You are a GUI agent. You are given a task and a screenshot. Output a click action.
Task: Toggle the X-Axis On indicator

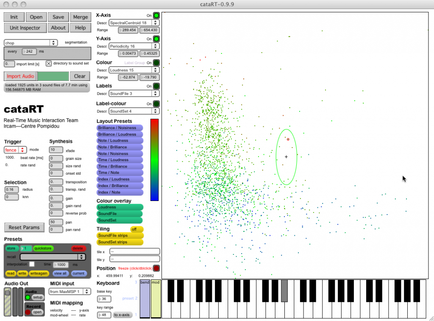[x=156, y=15]
